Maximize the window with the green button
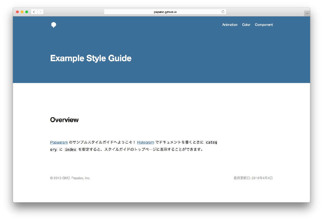 pos(27,12)
